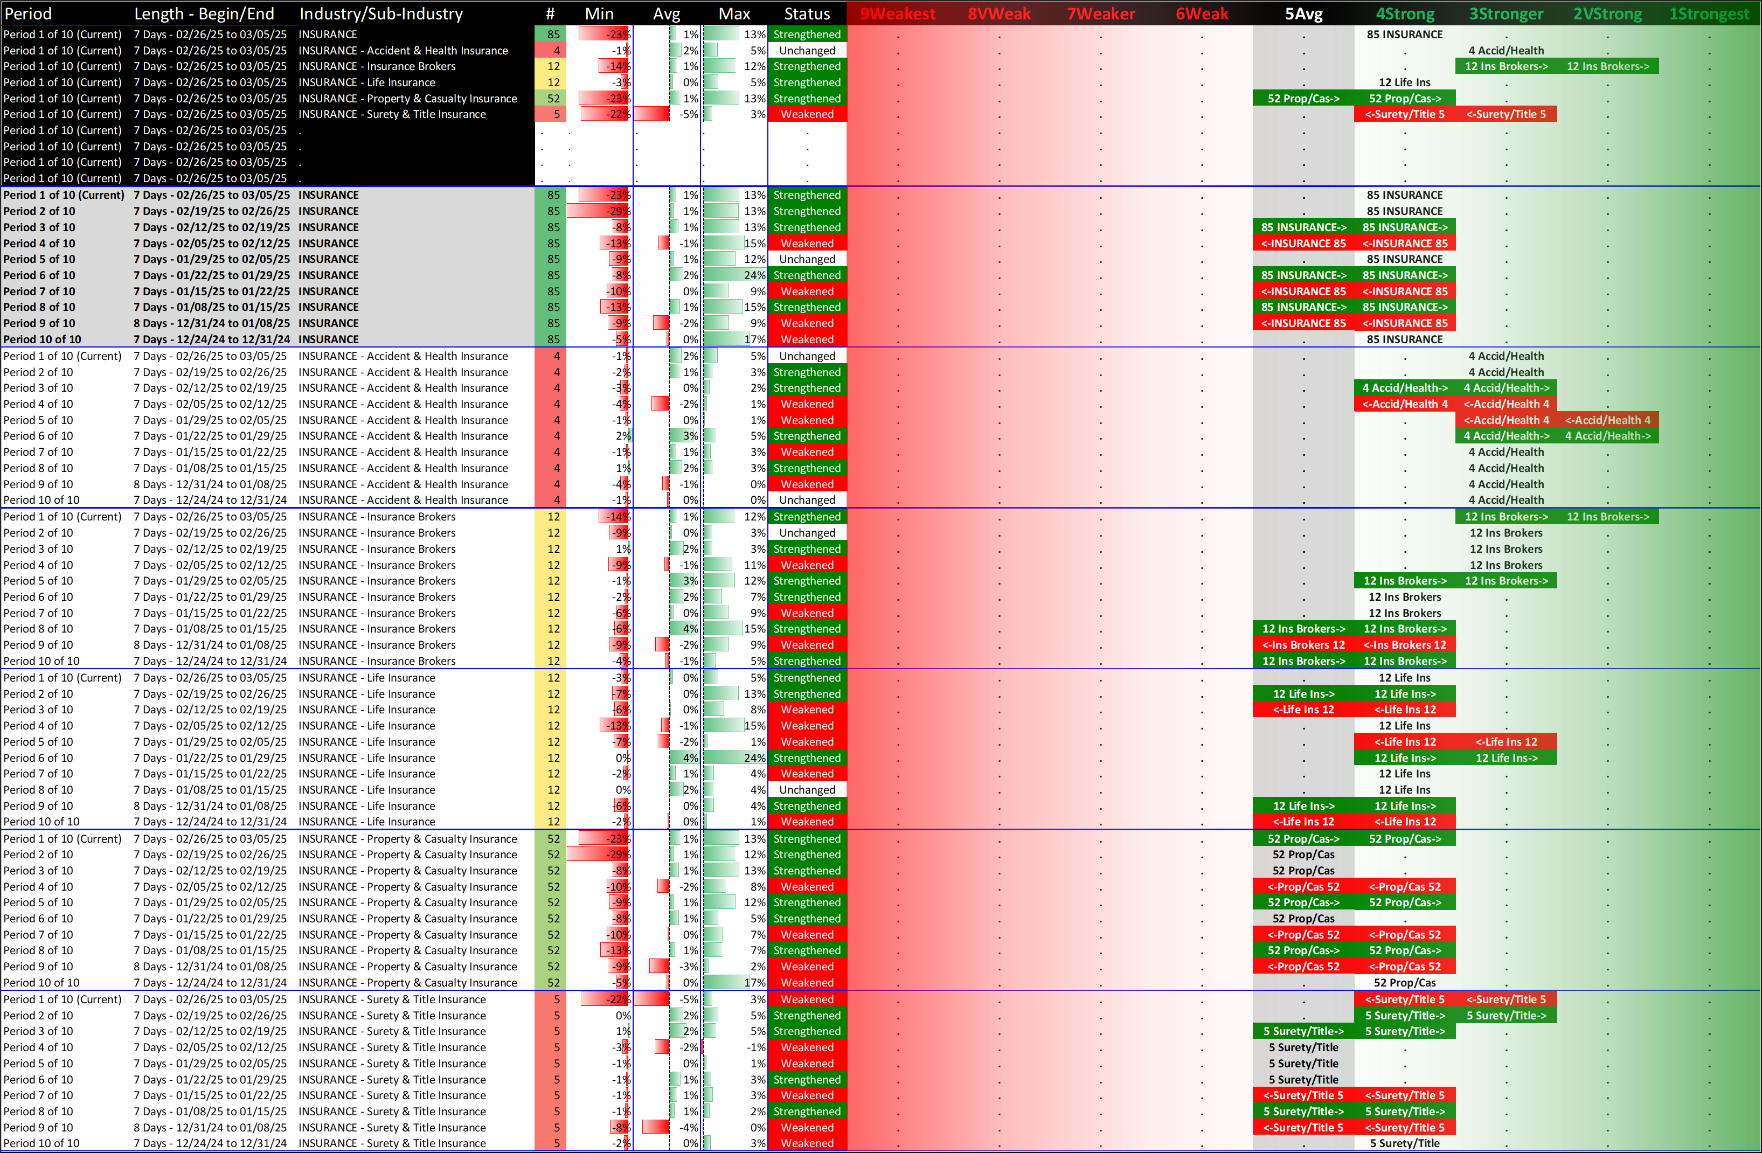Select the top-row '52 Prop/Cas->' cell under 5Avg
The image size is (1762, 1153).
click(x=1303, y=99)
